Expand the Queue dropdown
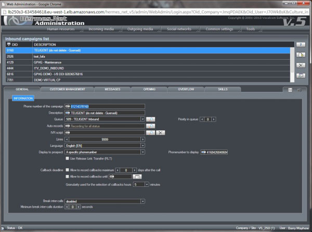This screenshot has width=312, height=232. click(x=142, y=119)
